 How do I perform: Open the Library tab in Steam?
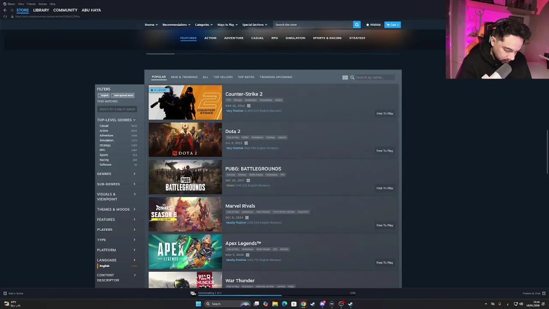click(x=41, y=10)
